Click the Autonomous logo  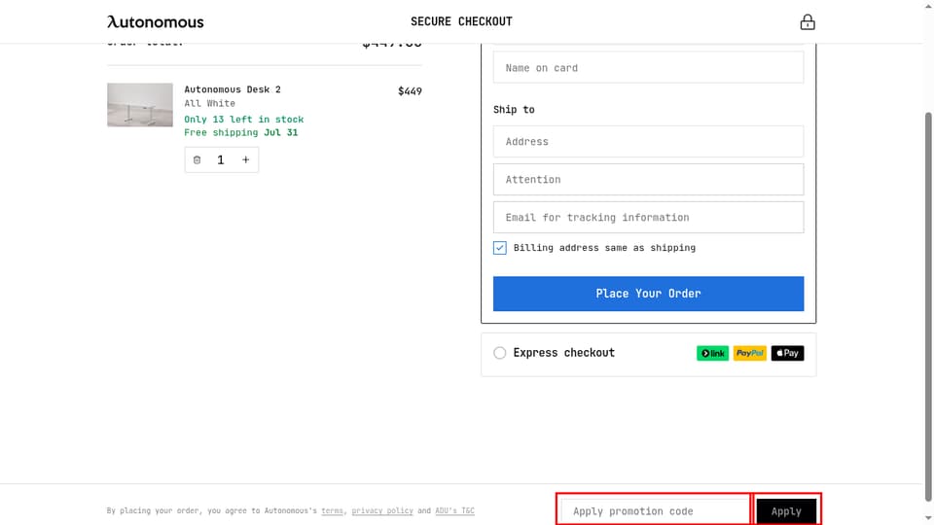point(155,22)
